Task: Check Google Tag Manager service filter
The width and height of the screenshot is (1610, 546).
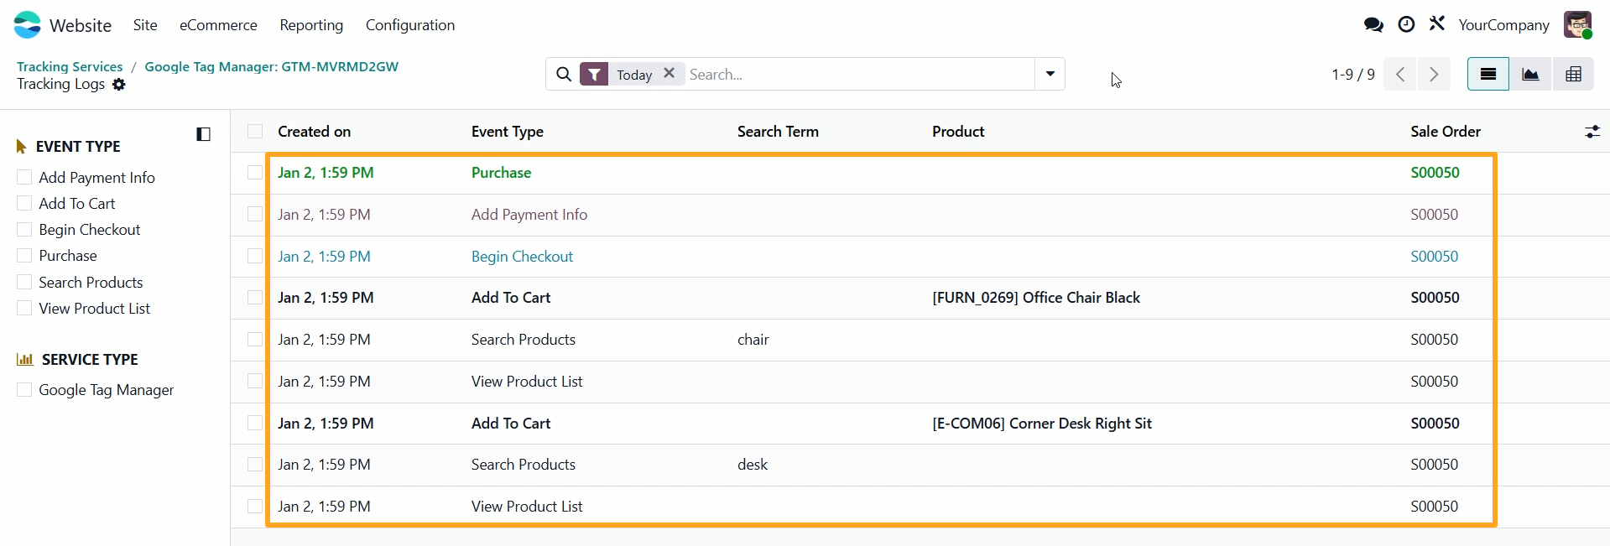Action: click(24, 389)
